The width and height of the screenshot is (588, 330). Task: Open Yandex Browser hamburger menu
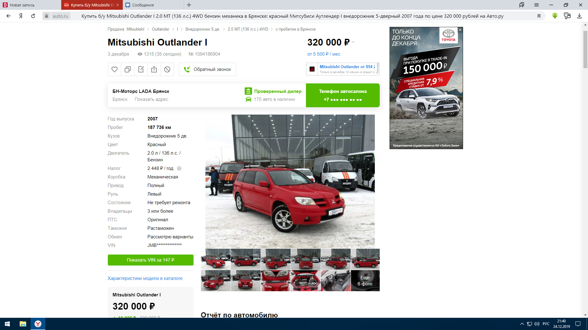(537, 5)
